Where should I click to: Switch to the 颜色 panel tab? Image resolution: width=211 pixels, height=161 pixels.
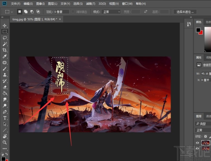pos(199,22)
